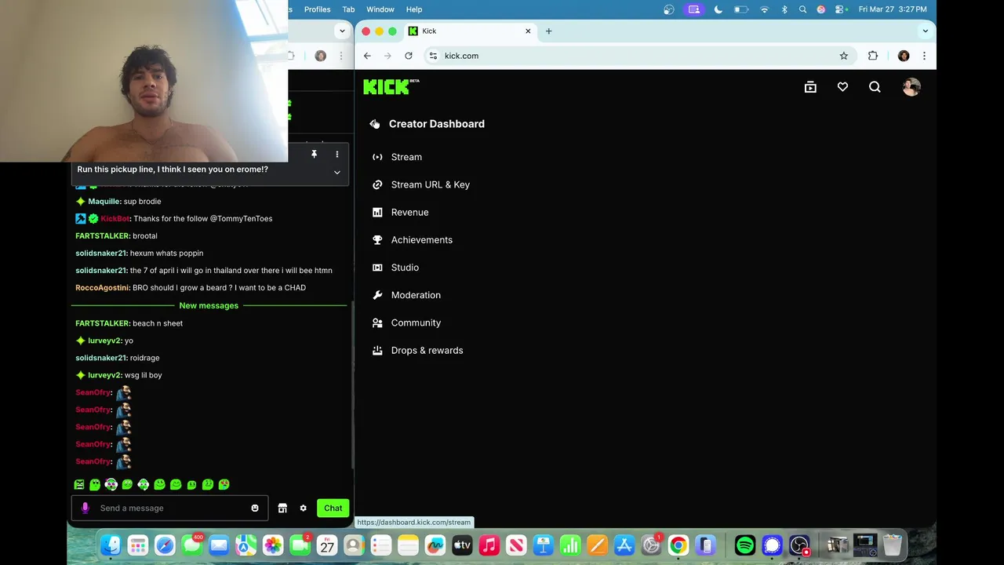Click KickBot username in chat
This screenshot has height=565, width=1004.
point(115,218)
